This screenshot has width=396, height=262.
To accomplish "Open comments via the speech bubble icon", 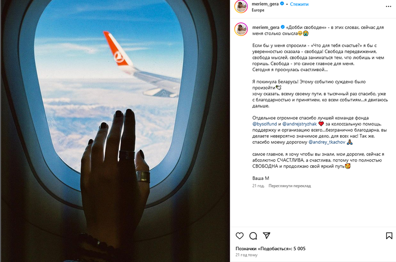I will coord(253,236).
